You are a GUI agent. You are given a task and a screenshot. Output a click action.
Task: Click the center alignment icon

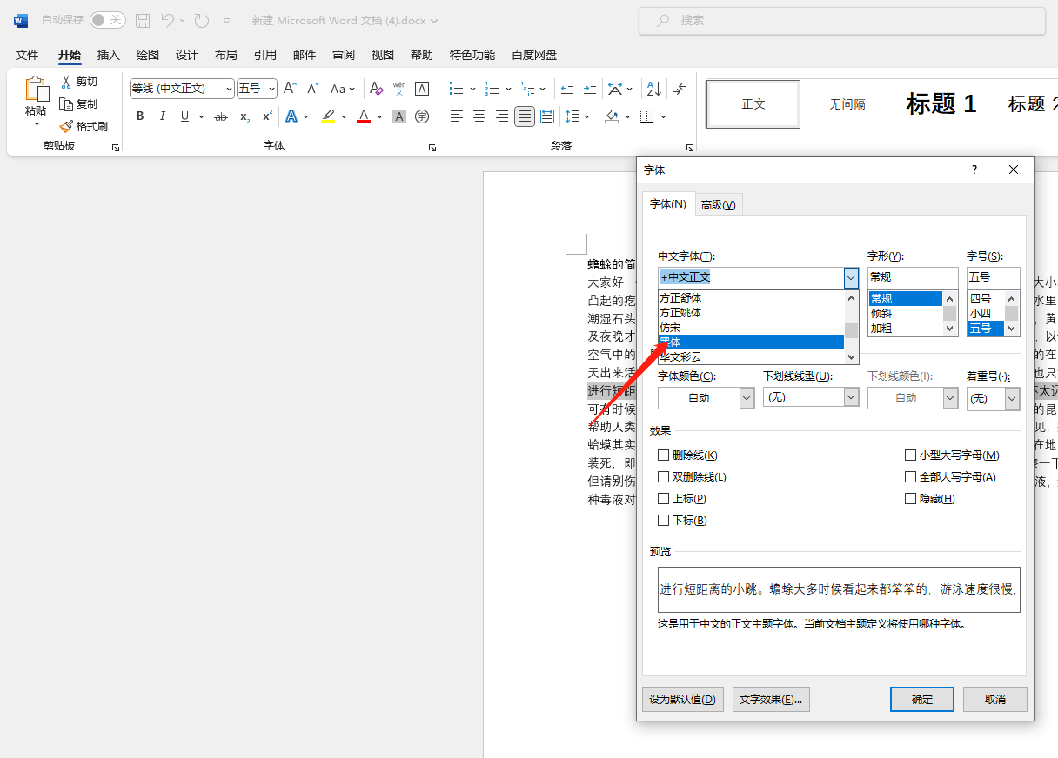click(x=479, y=116)
